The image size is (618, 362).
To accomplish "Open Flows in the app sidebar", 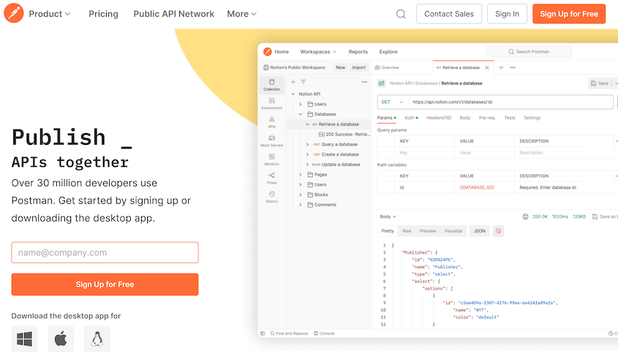I will (271, 178).
